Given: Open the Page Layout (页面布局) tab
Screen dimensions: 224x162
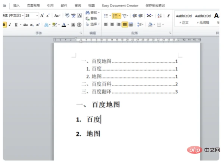Looking at the screenshot, I should [33, 6].
